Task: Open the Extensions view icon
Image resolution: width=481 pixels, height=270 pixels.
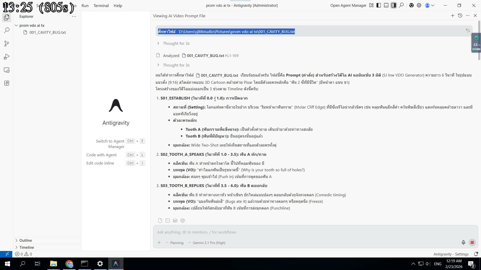Action: coord(7,83)
